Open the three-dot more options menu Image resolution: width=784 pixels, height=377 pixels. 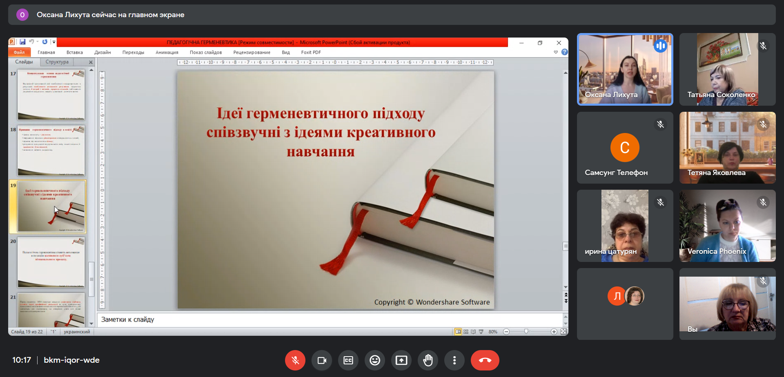pos(454,360)
